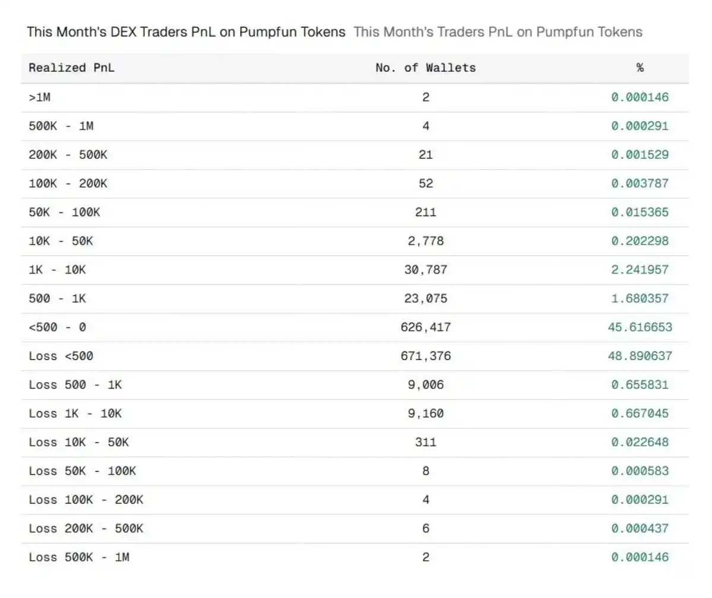Select the "Loss 500 - 1K" row label
The width and height of the screenshot is (712, 598).
[75, 385]
